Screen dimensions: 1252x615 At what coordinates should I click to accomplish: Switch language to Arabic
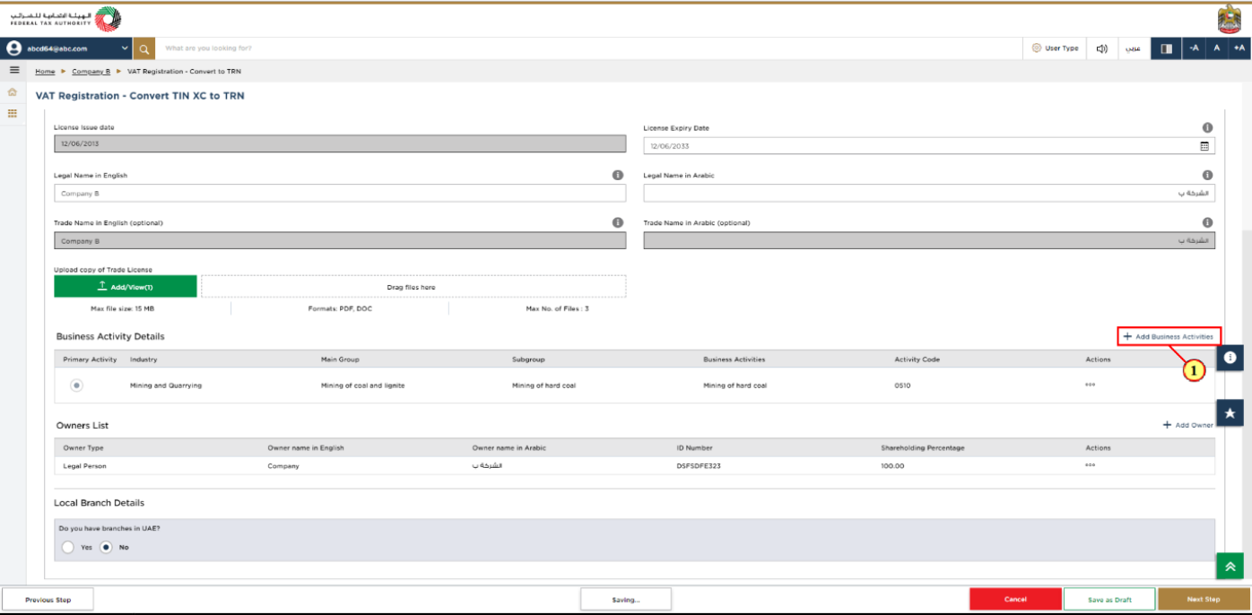[x=1133, y=48]
